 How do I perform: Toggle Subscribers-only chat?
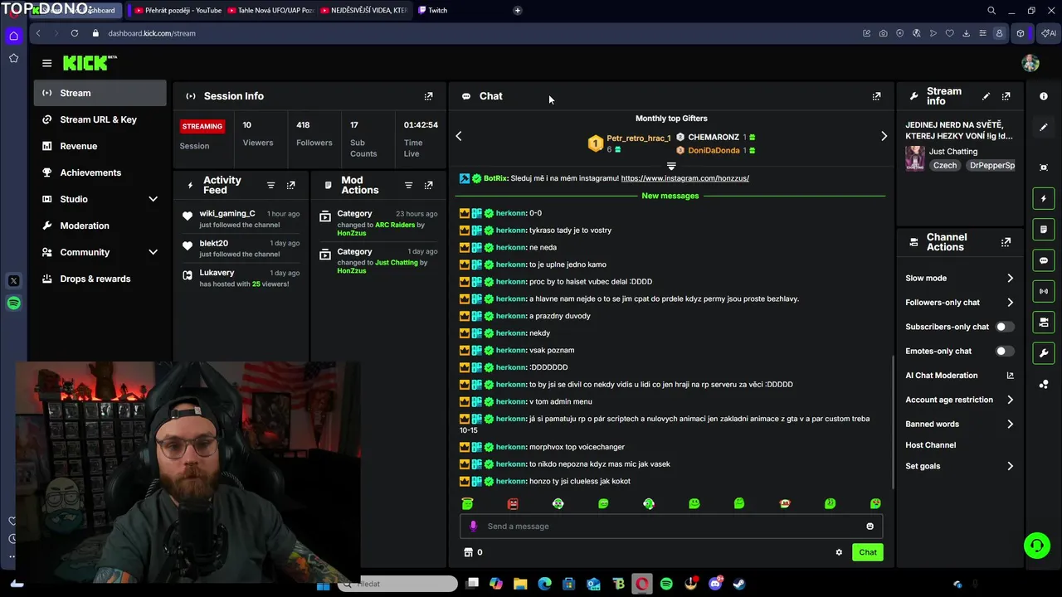pos(1005,327)
